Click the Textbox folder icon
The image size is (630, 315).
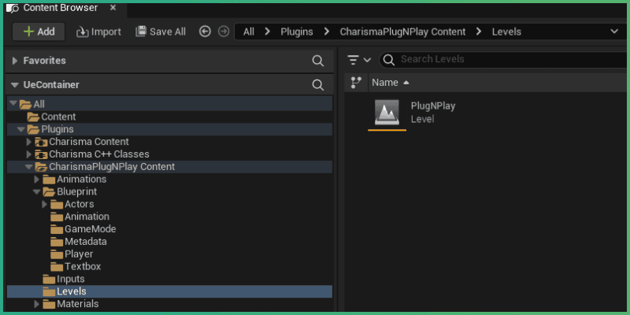(57, 267)
